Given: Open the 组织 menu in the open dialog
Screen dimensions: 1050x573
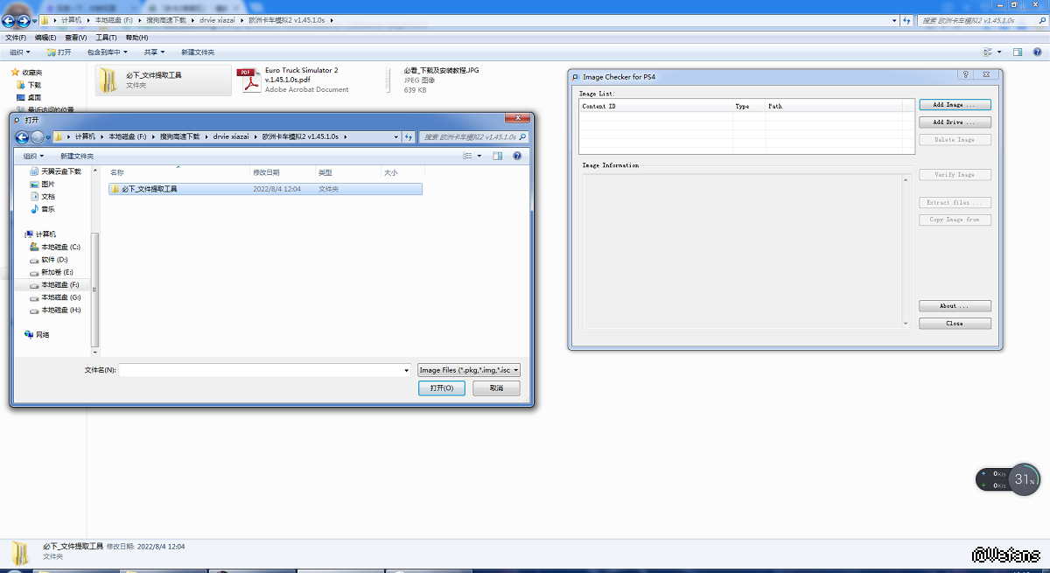Looking at the screenshot, I should pyautogui.click(x=33, y=156).
